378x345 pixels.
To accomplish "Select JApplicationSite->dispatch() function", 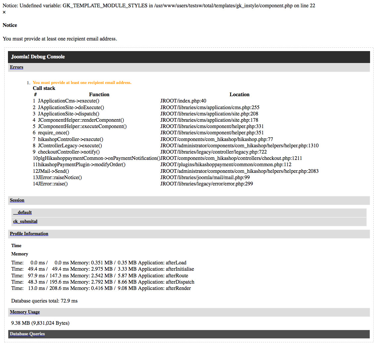I will (x=69, y=114).
